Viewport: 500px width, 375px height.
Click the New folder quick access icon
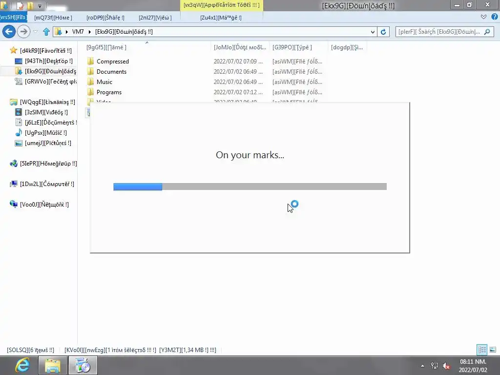30,5
